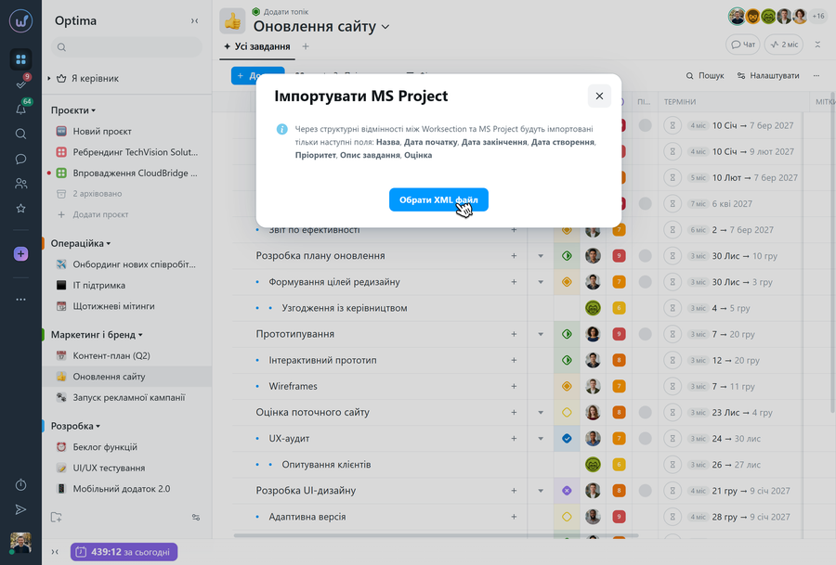Toggle status icon of Прототипування row
The width and height of the screenshot is (836, 565).
pos(567,334)
